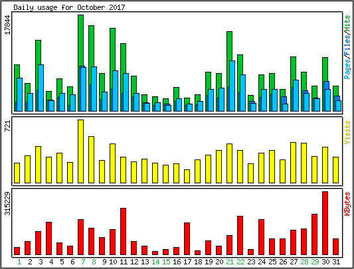Image resolution: width=354 pixels, height=269 pixels.
Task: Click the red KBytes bar for day 17
Action: [x=187, y=238]
